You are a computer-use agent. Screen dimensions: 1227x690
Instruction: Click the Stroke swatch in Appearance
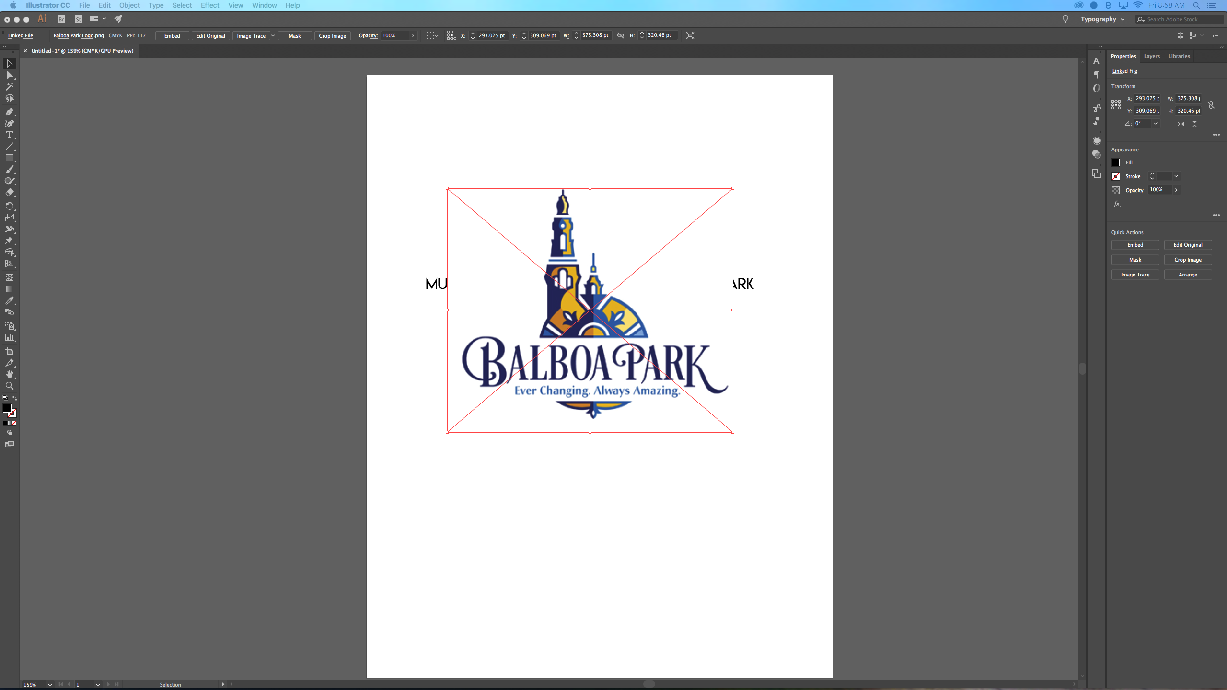point(1116,176)
